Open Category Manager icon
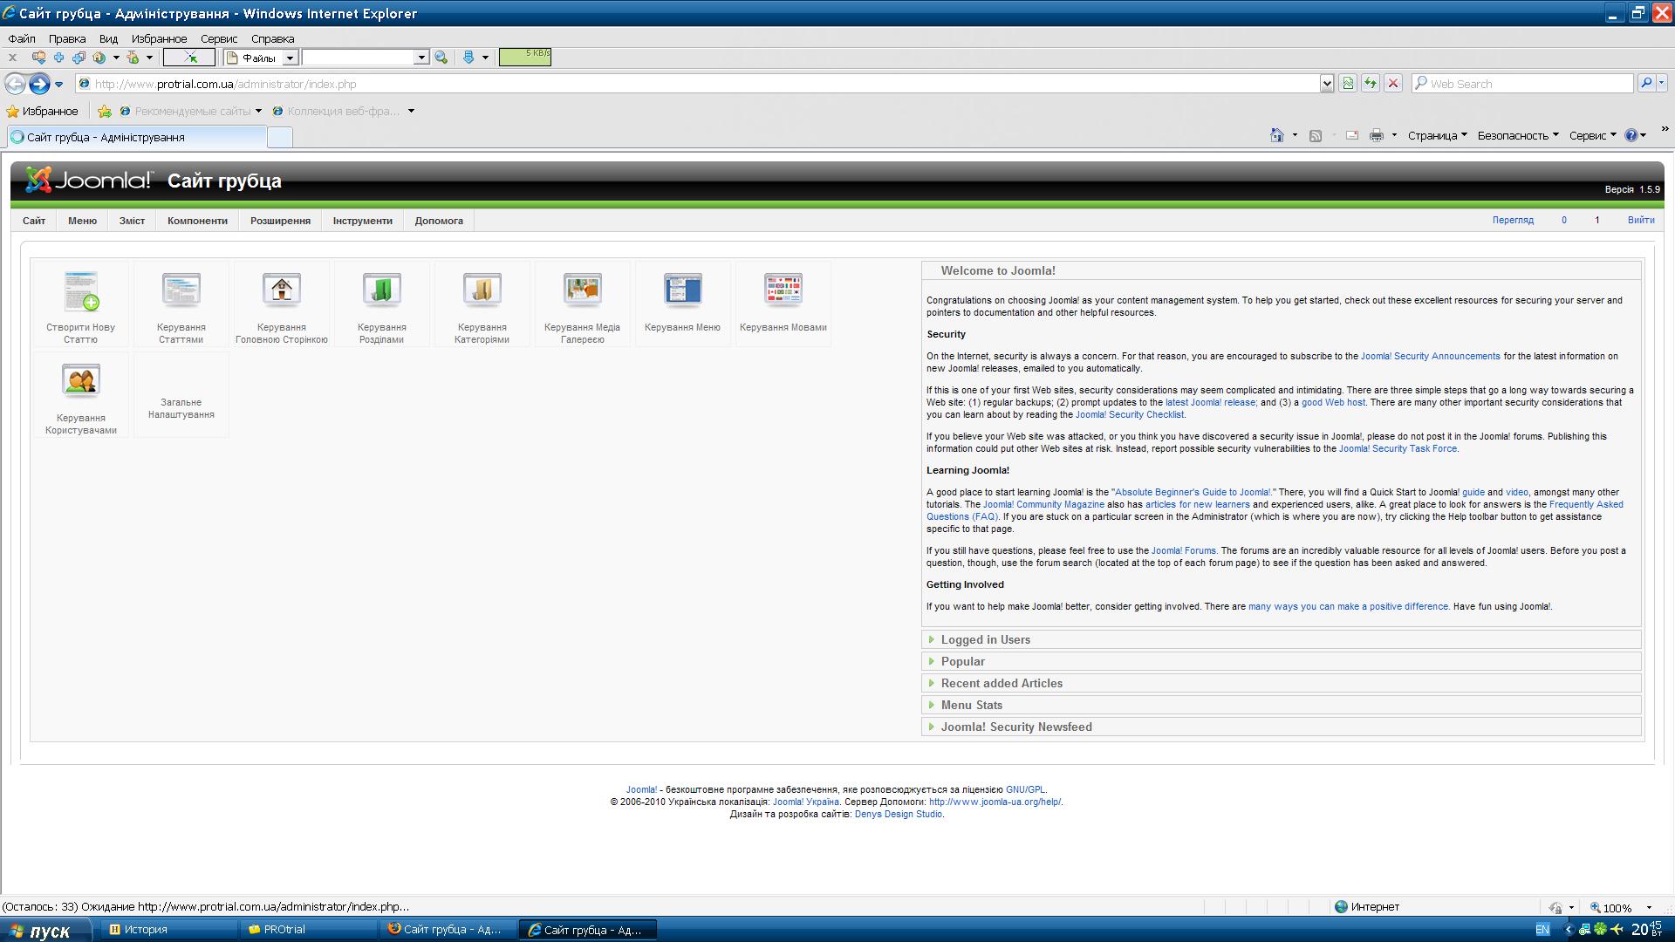This screenshot has height=942, width=1675. click(x=482, y=291)
